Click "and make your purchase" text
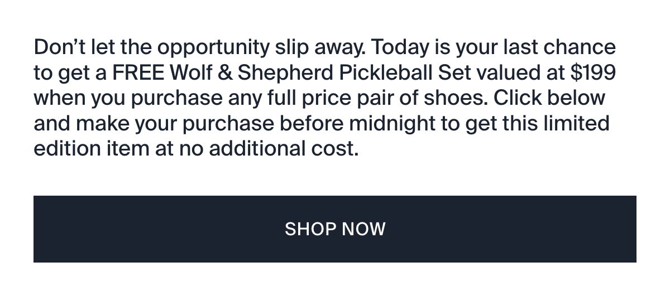670x296 pixels. [x=153, y=123]
